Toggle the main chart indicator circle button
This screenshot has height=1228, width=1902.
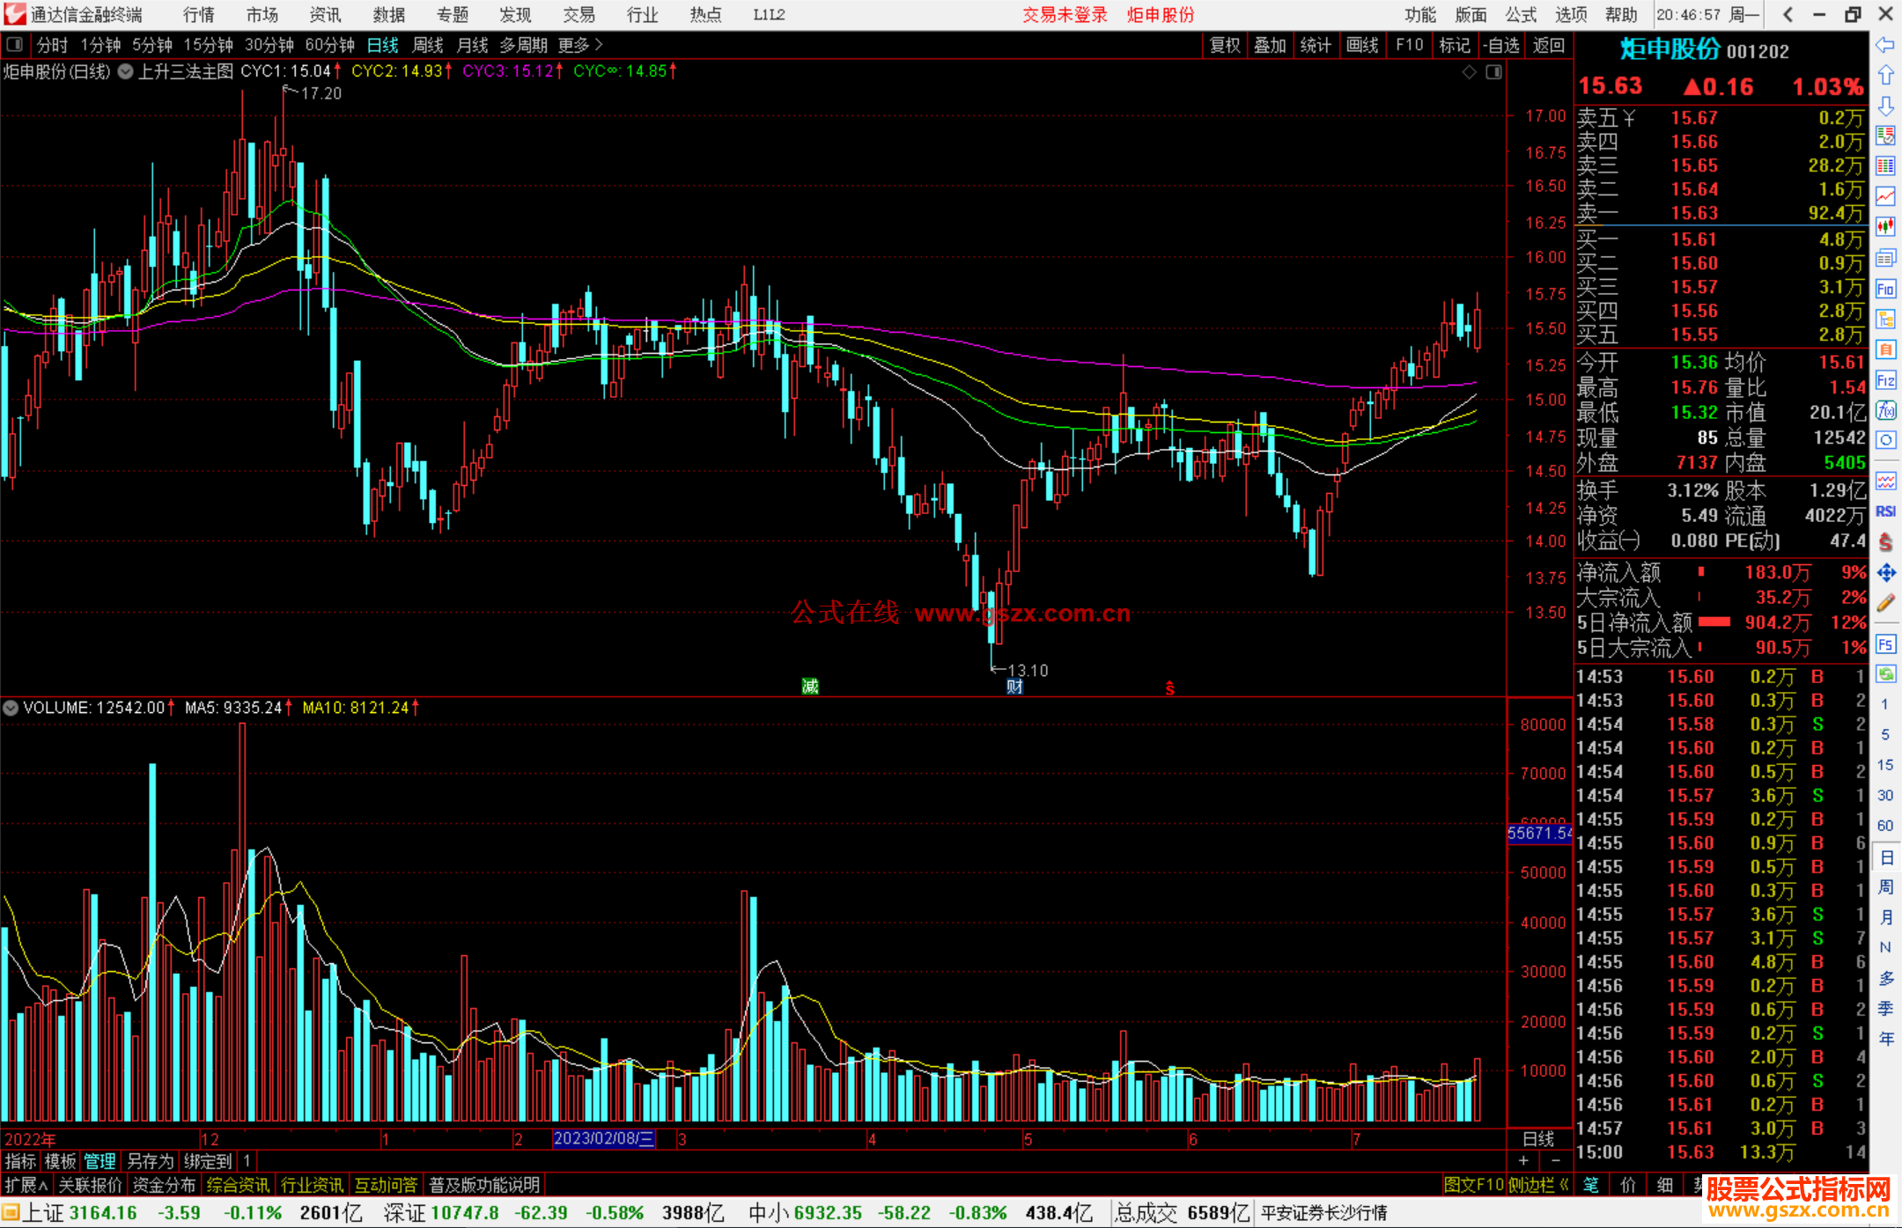point(126,71)
